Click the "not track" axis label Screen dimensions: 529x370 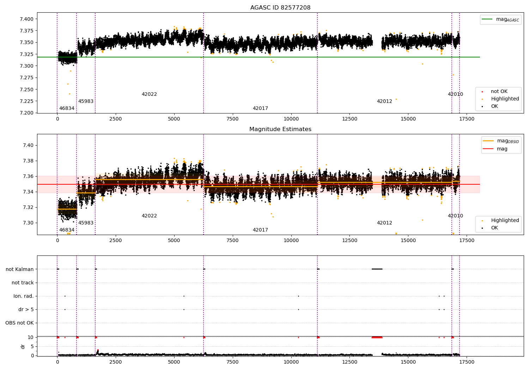[23, 283]
